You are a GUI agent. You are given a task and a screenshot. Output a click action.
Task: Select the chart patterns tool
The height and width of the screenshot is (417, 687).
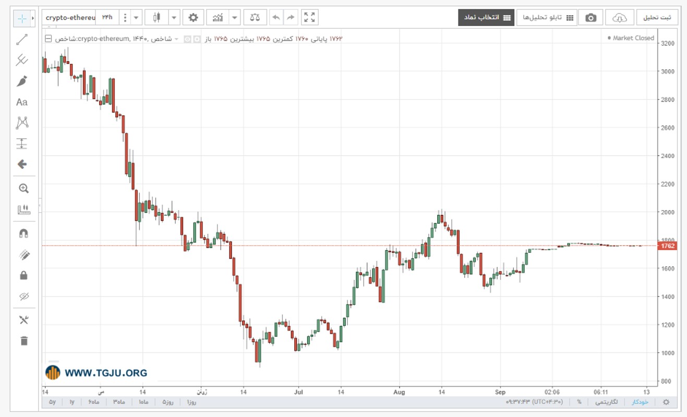pyautogui.click(x=22, y=122)
